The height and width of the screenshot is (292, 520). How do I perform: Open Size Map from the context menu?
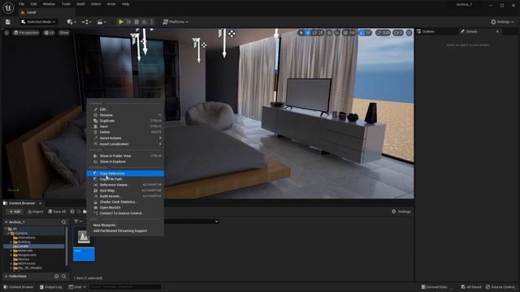tap(125, 191)
